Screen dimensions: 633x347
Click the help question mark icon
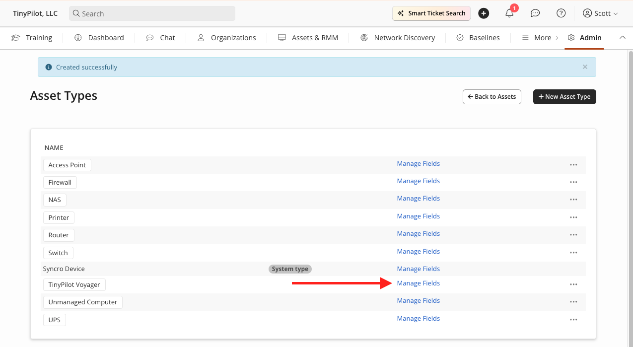click(x=561, y=13)
